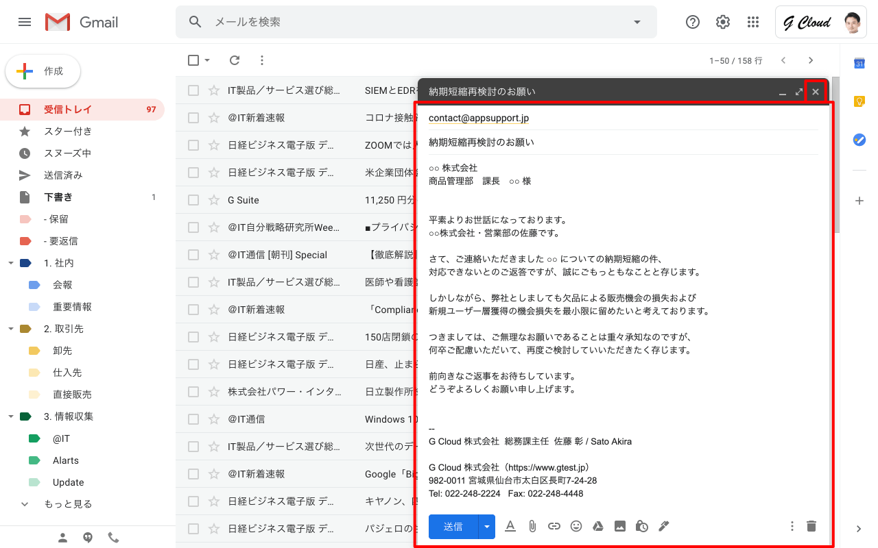Go to the next page of mail
The height and width of the screenshot is (548, 878).
[811, 60]
